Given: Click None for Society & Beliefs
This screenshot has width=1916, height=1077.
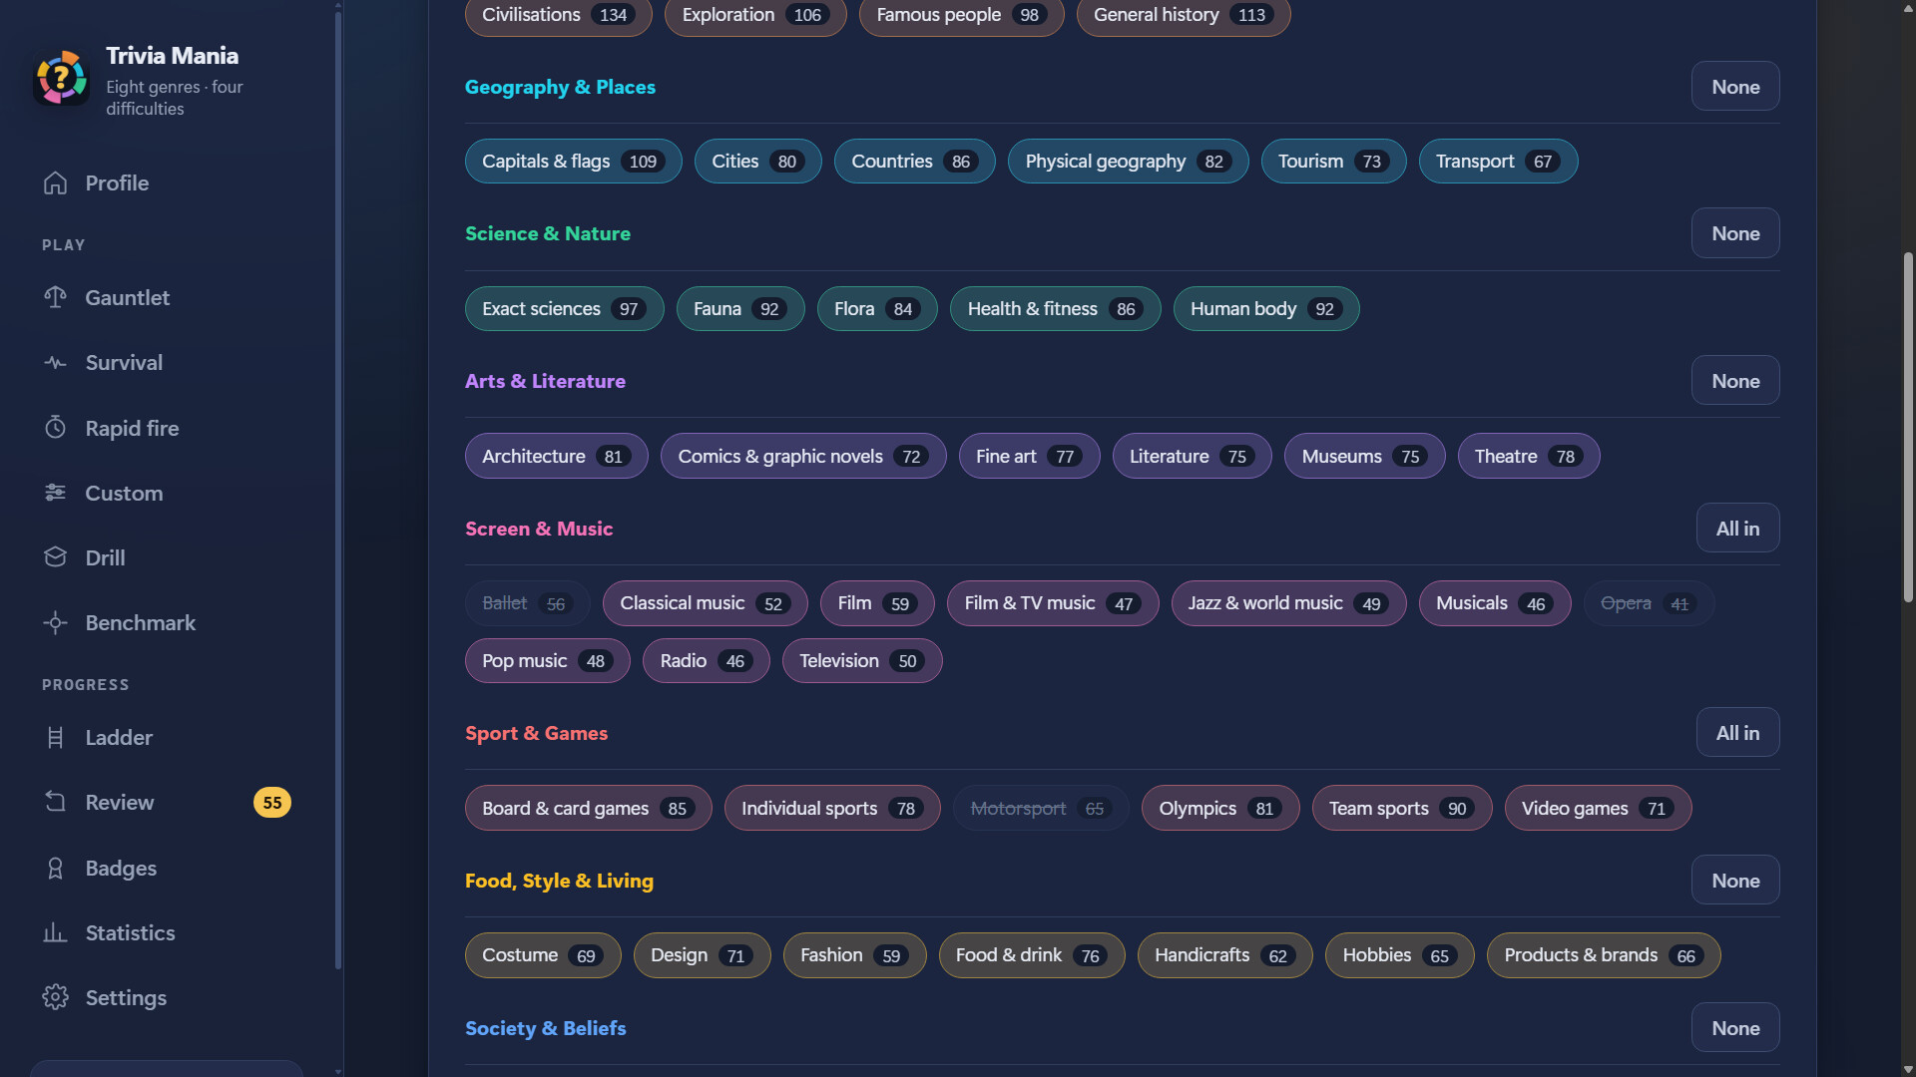Looking at the screenshot, I should click(x=1735, y=1028).
